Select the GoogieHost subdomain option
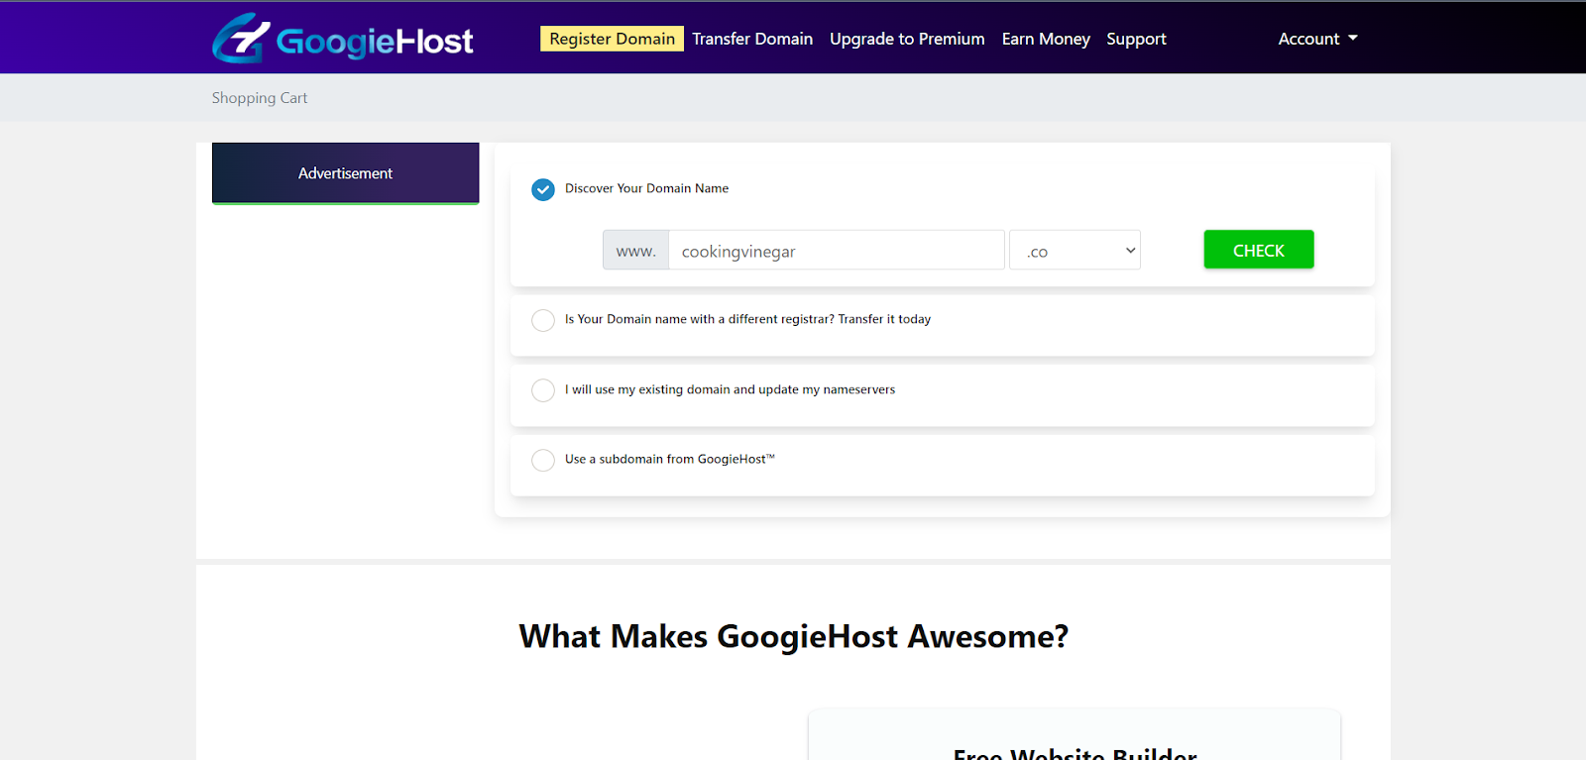The width and height of the screenshot is (1586, 760). 543,460
